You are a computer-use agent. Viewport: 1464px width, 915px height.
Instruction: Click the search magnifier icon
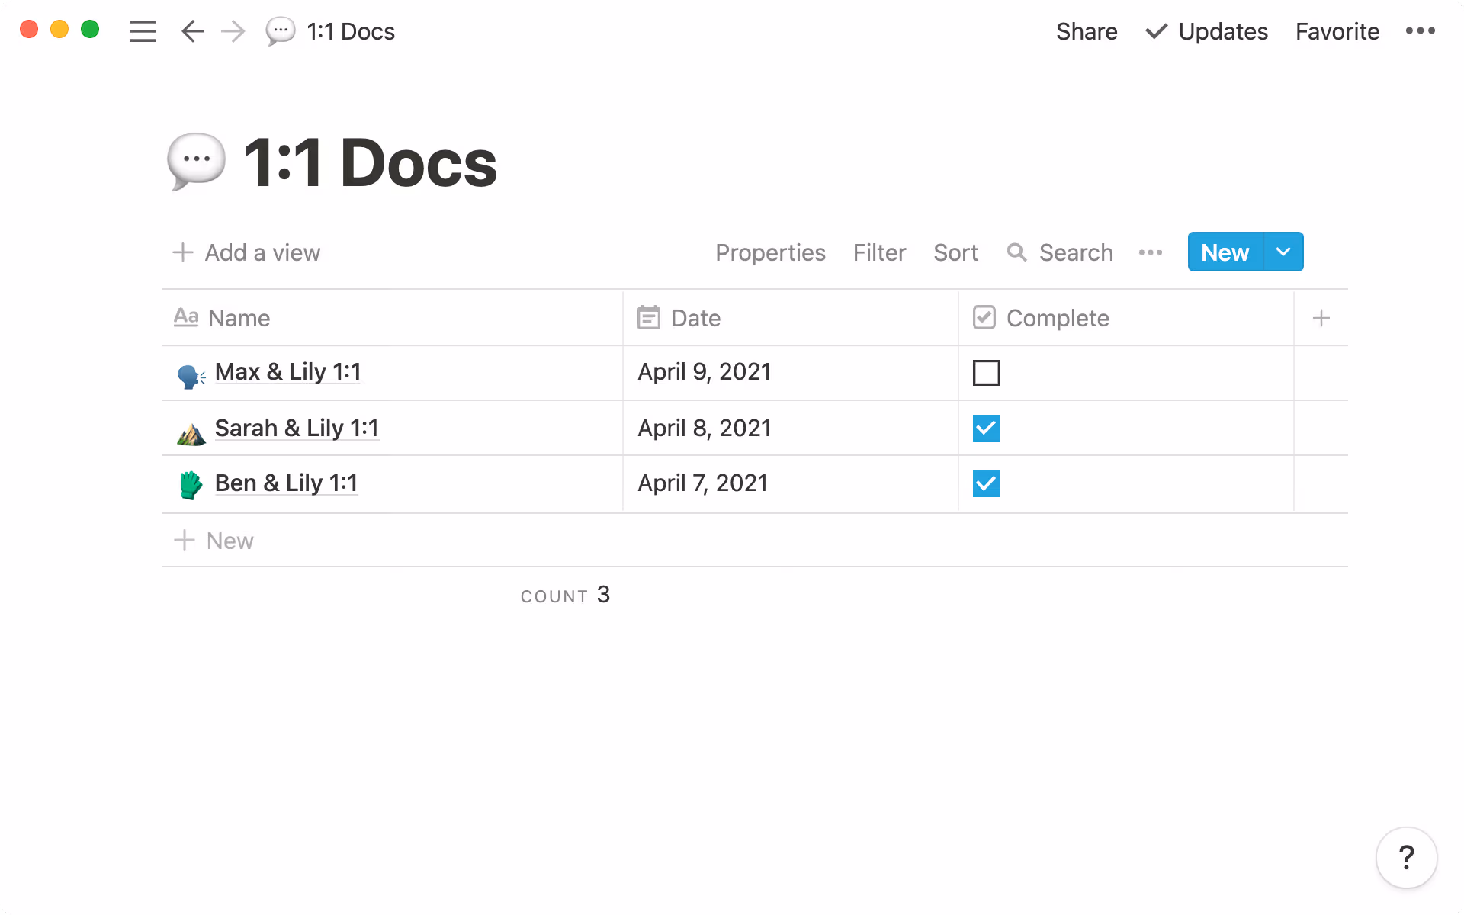(1016, 252)
